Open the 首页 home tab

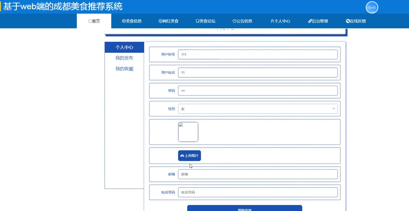pyautogui.click(x=94, y=21)
